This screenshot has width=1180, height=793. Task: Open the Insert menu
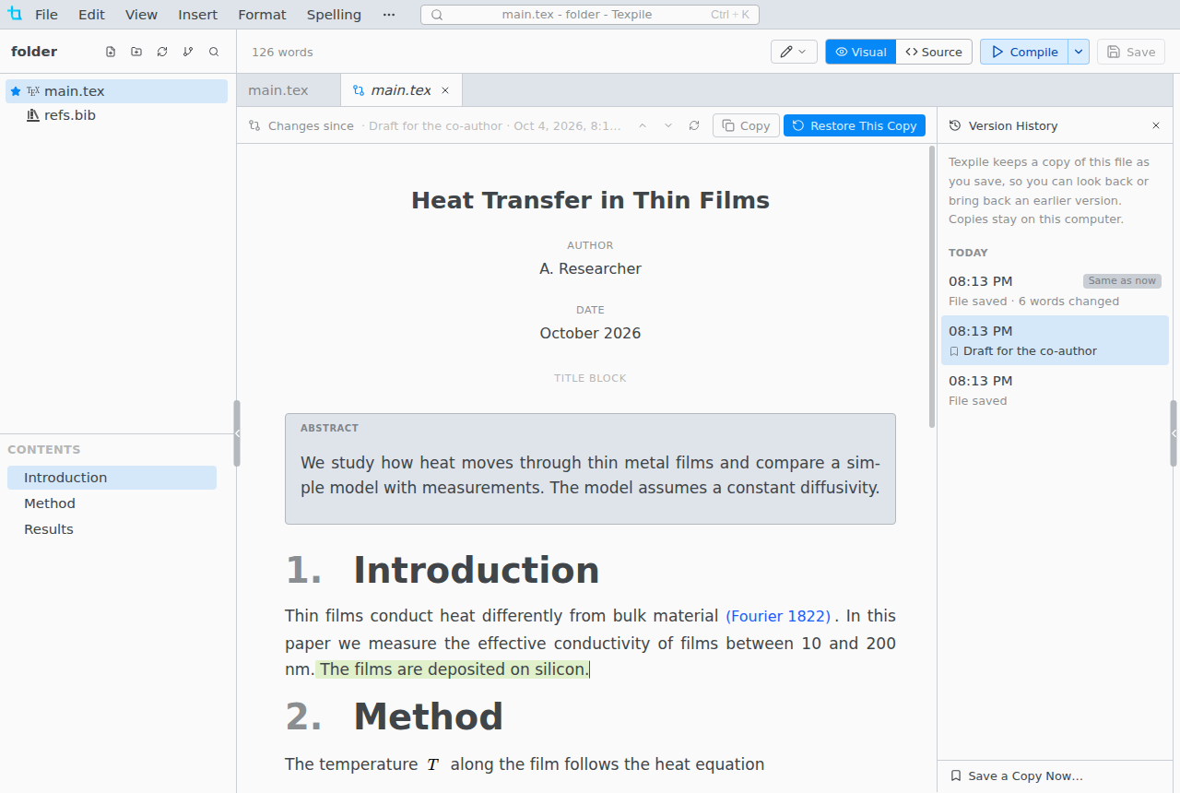[198, 15]
